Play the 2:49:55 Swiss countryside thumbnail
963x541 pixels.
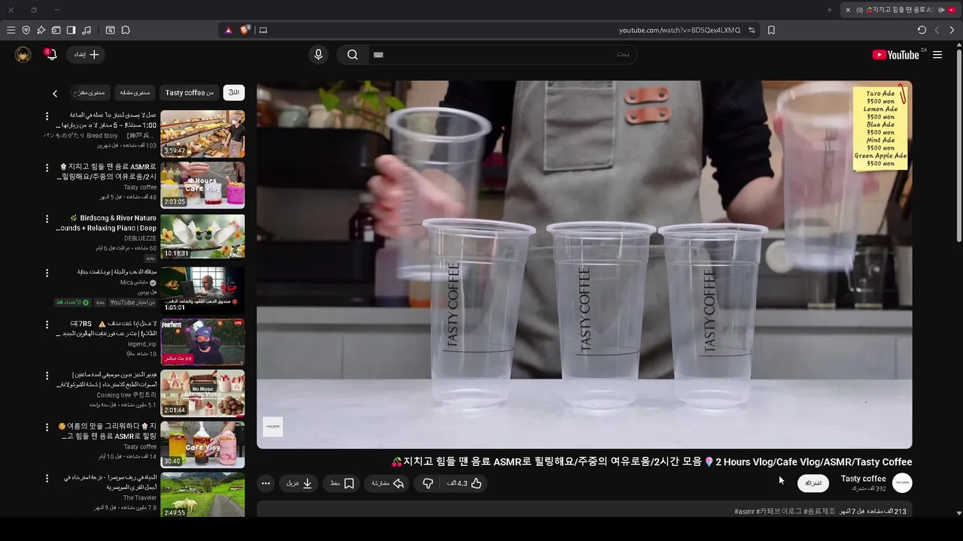click(202, 494)
